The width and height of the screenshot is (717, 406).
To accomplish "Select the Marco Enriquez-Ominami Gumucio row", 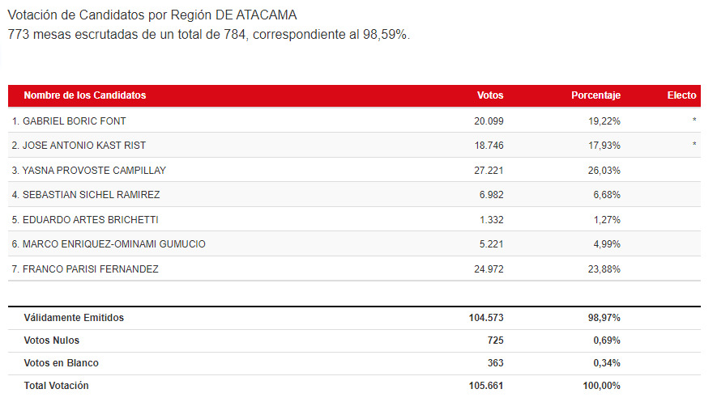I will tap(354, 244).
